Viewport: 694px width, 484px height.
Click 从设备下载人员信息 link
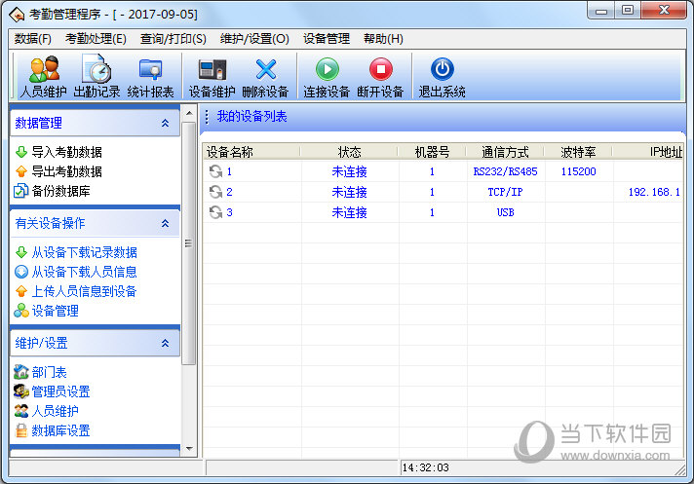click(85, 272)
